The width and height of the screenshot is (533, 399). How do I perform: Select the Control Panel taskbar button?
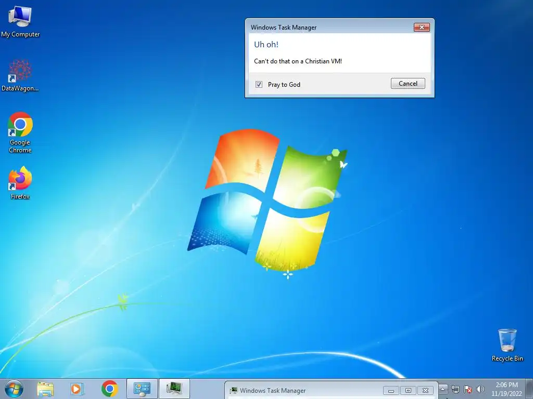[x=142, y=389]
